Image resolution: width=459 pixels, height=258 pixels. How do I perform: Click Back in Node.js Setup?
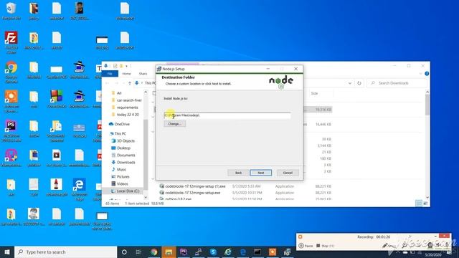coord(238,173)
